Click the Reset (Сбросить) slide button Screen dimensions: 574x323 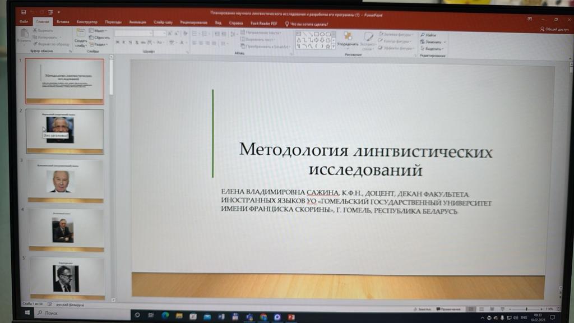tap(100, 38)
